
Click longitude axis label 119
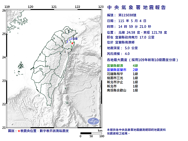(7, 7)
